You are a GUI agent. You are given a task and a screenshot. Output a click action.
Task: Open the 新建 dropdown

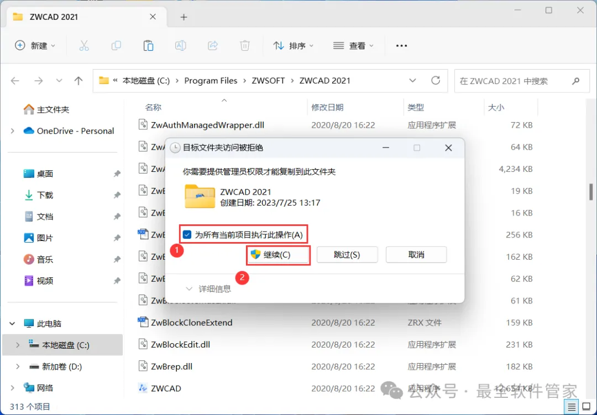pos(35,46)
